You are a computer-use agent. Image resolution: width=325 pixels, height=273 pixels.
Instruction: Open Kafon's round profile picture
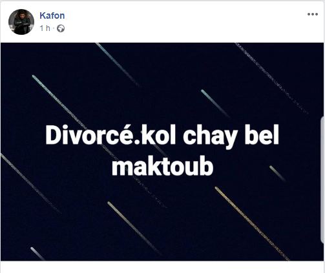coord(21,22)
